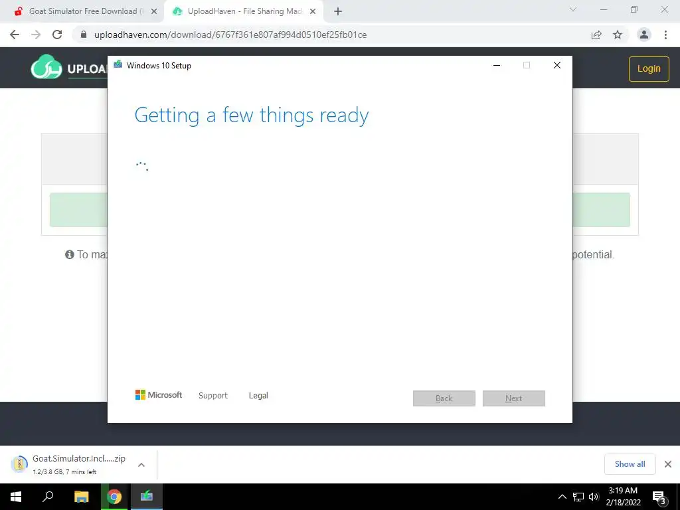Reload the UploadHaven page
Image resolution: width=680 pixels, height=510 pixels.
coord(57,35)
